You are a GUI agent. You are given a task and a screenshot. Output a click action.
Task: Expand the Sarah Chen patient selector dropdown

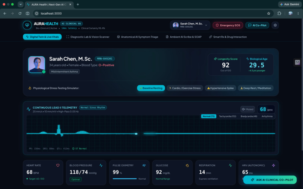click(x=190, y=25)
